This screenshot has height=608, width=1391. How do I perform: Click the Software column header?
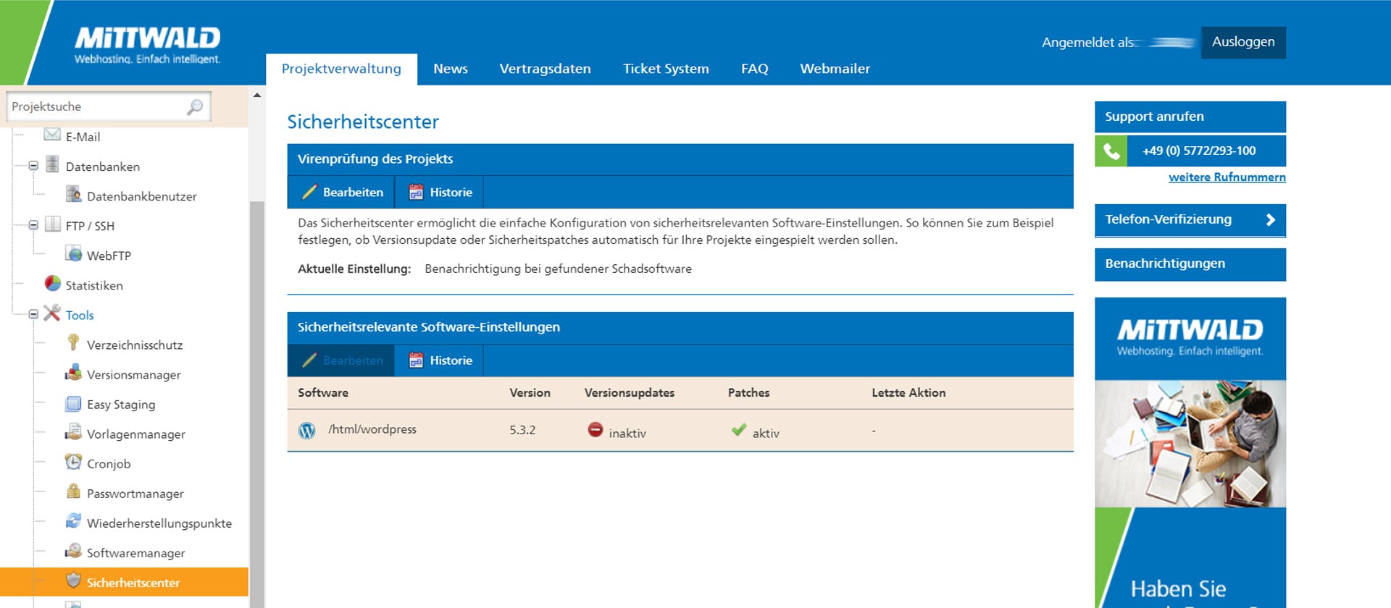(322, 393)
